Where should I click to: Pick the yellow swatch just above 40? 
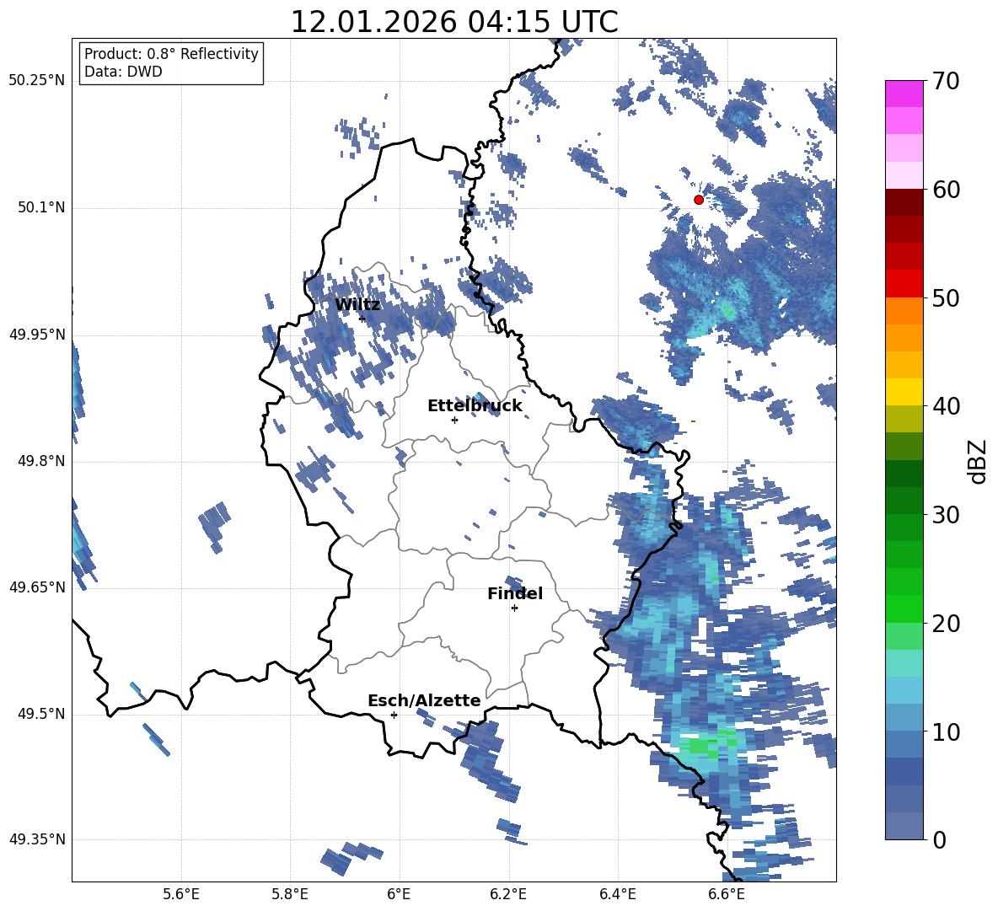[904, 392]
